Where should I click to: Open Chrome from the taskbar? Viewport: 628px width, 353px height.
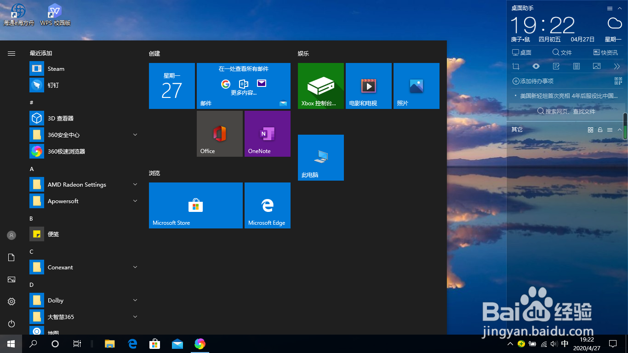tap(200, 343)
